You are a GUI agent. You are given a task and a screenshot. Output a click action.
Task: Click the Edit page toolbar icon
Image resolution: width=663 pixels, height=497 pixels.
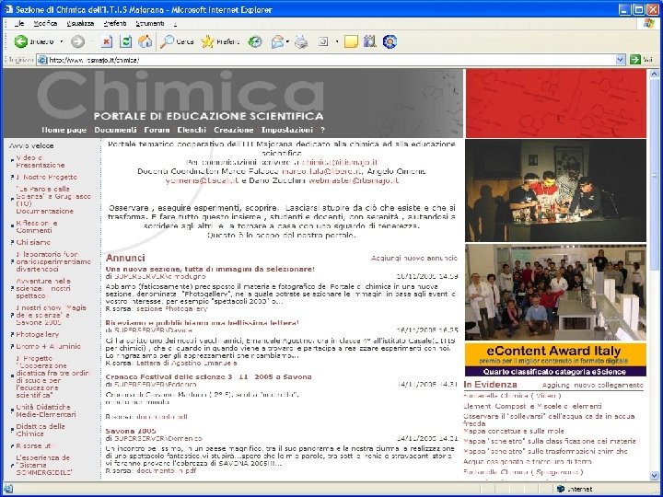323,41
